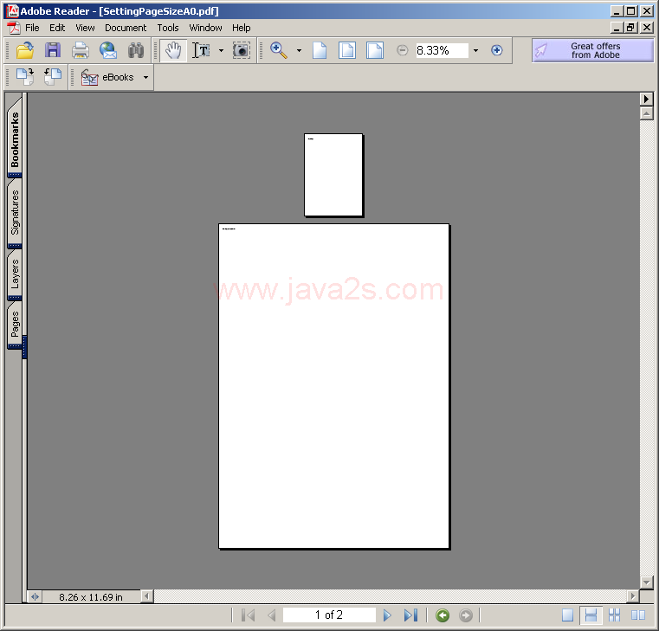This screenshot has width=659, height=631.
Task: Toggle navigation pane via bottom-left arrows button
Action: (x=35, y=597)
